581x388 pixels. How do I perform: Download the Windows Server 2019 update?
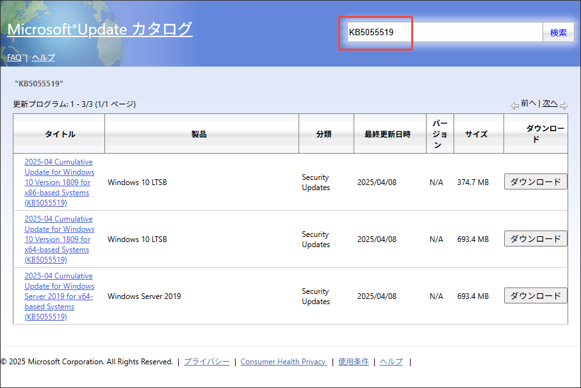click(x=536, y=296)
